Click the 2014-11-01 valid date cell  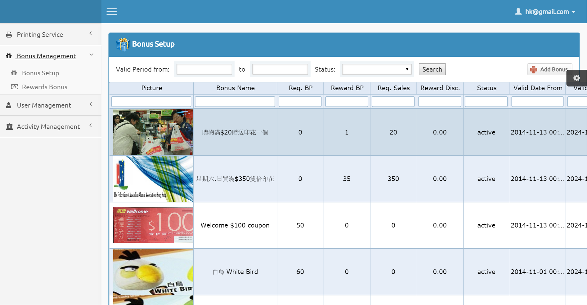[x=537, y=272]
